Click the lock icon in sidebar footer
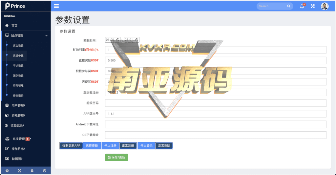336x175 pixels. click(x=32, y=171)
